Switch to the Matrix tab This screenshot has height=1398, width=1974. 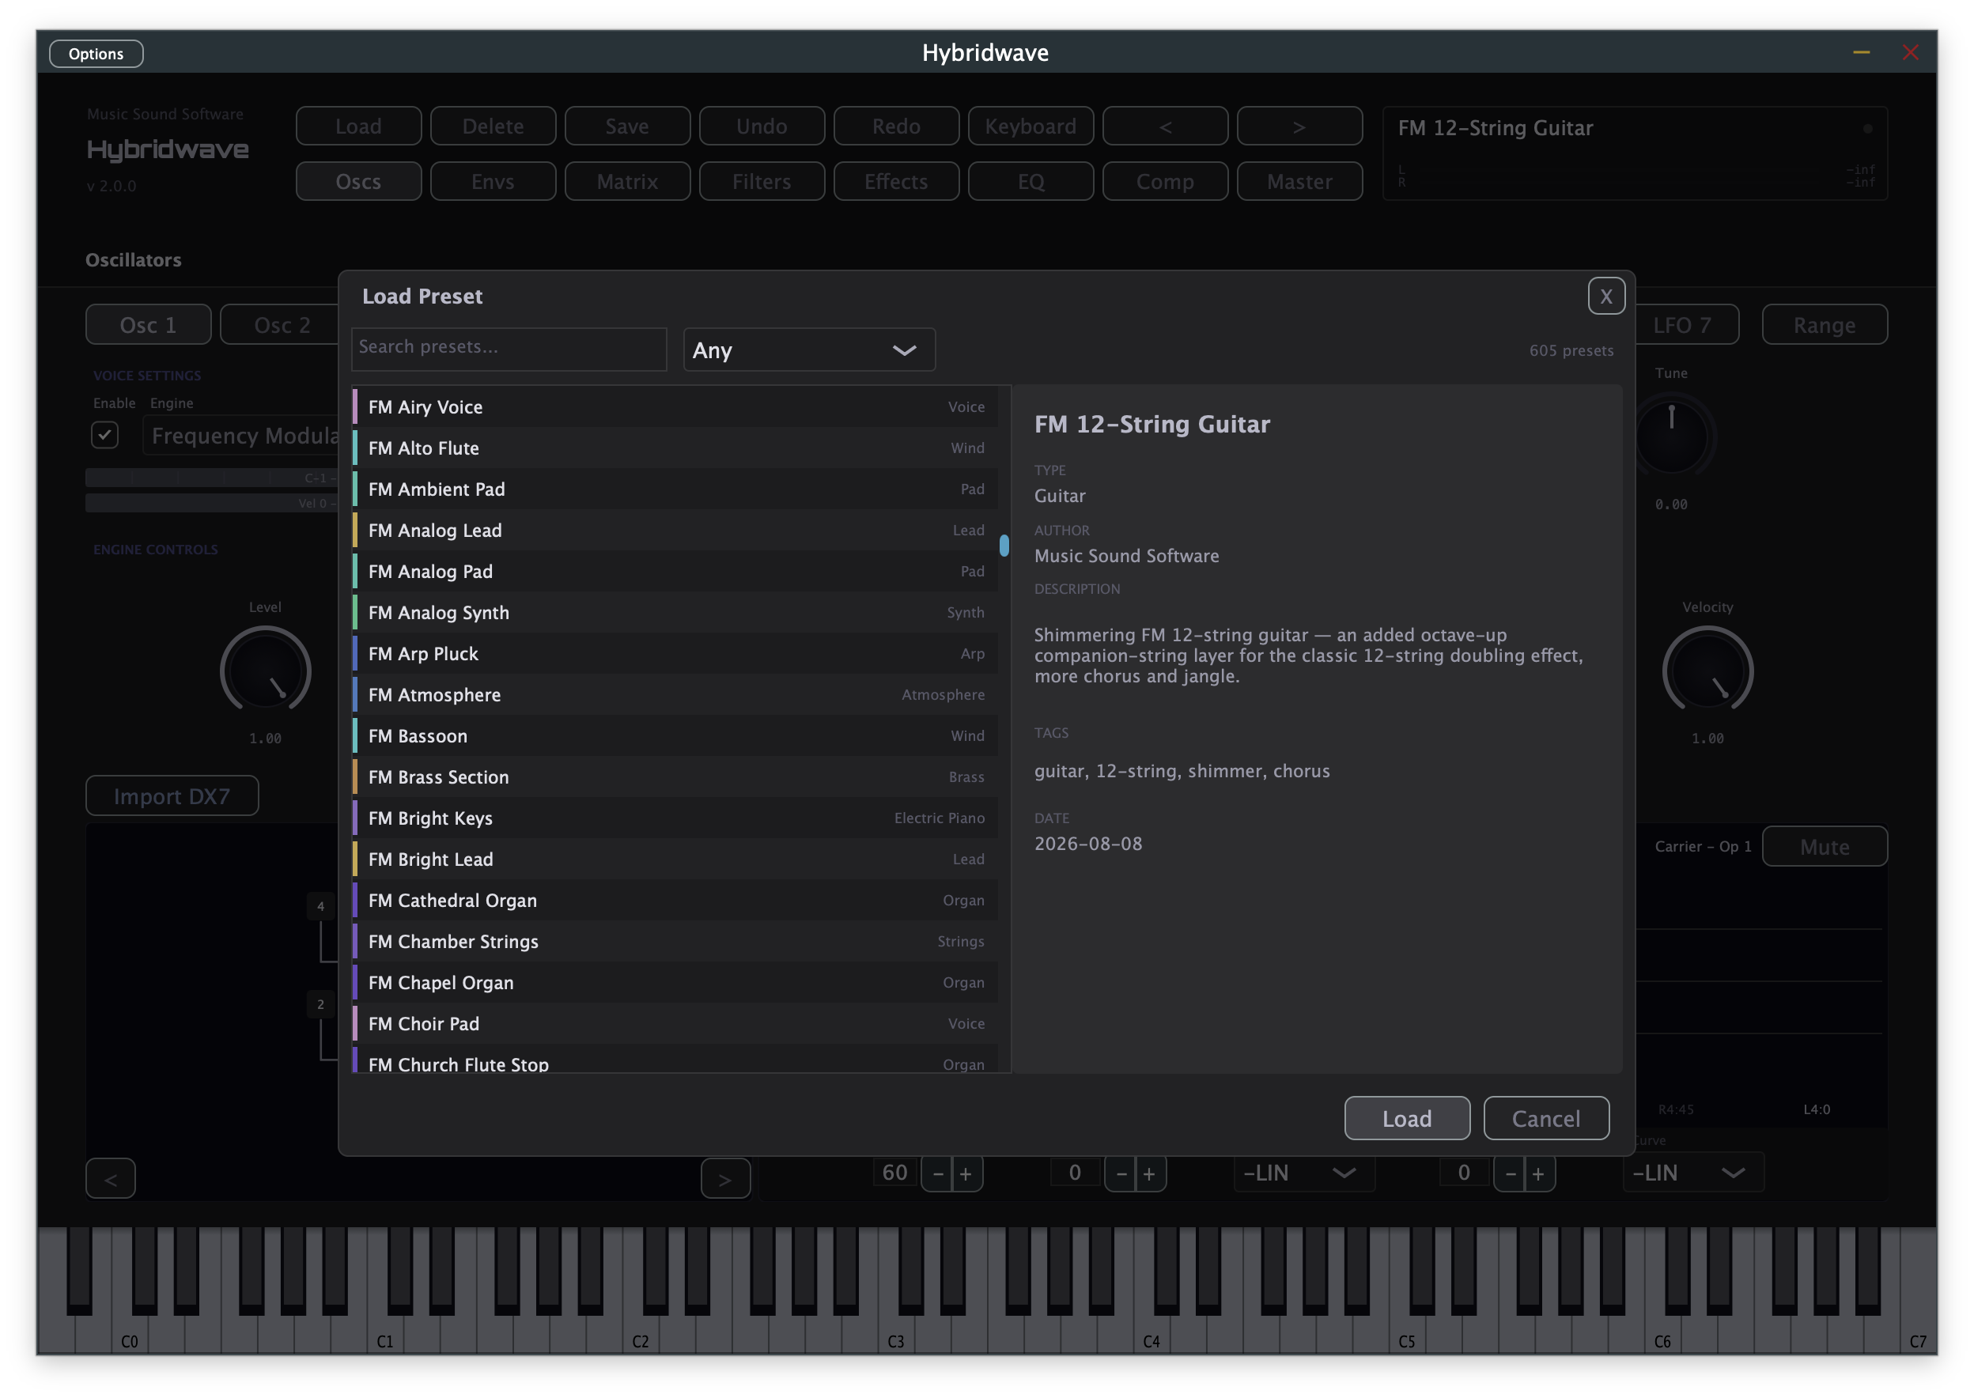pyautogui.click(x=628, y=182)
